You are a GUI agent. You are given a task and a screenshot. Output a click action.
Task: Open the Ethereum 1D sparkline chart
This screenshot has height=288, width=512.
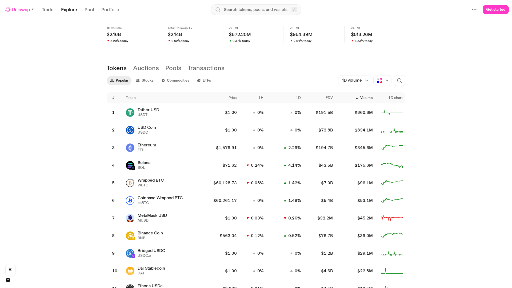click(x=392, y=148)
